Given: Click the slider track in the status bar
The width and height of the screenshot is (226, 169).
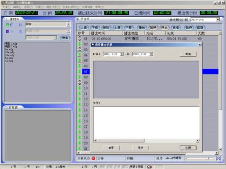Looking at the screenshot, I should [x=200, y=158].
